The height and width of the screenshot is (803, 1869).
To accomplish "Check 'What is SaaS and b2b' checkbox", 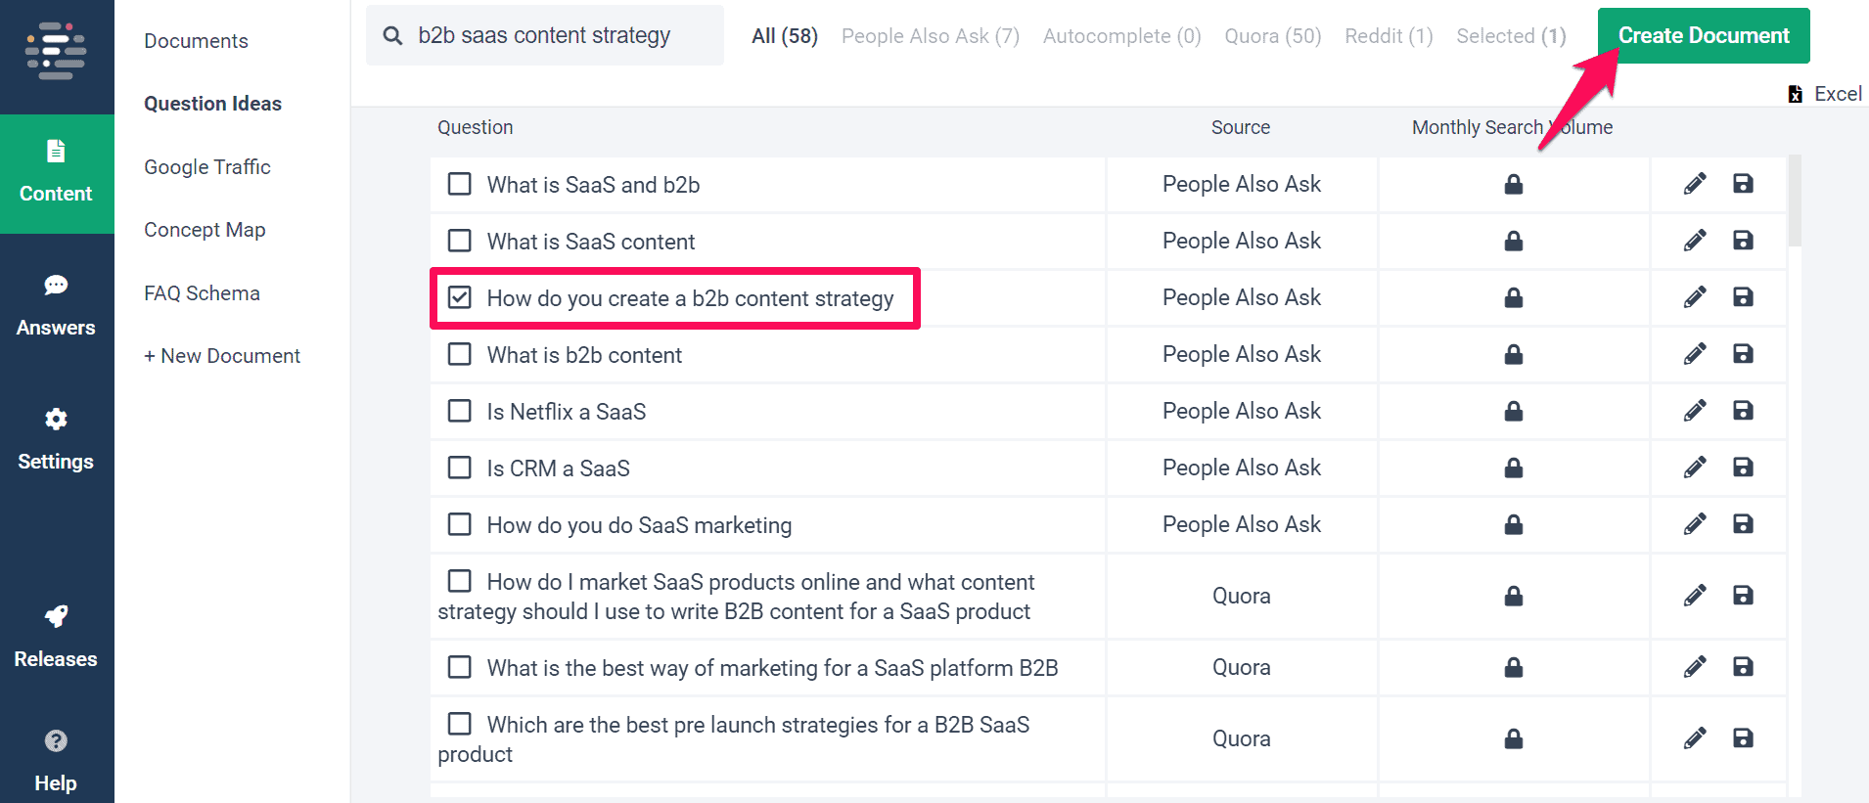I will point(460,184).
